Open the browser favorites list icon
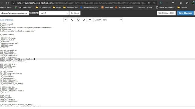 pos(181,3)
